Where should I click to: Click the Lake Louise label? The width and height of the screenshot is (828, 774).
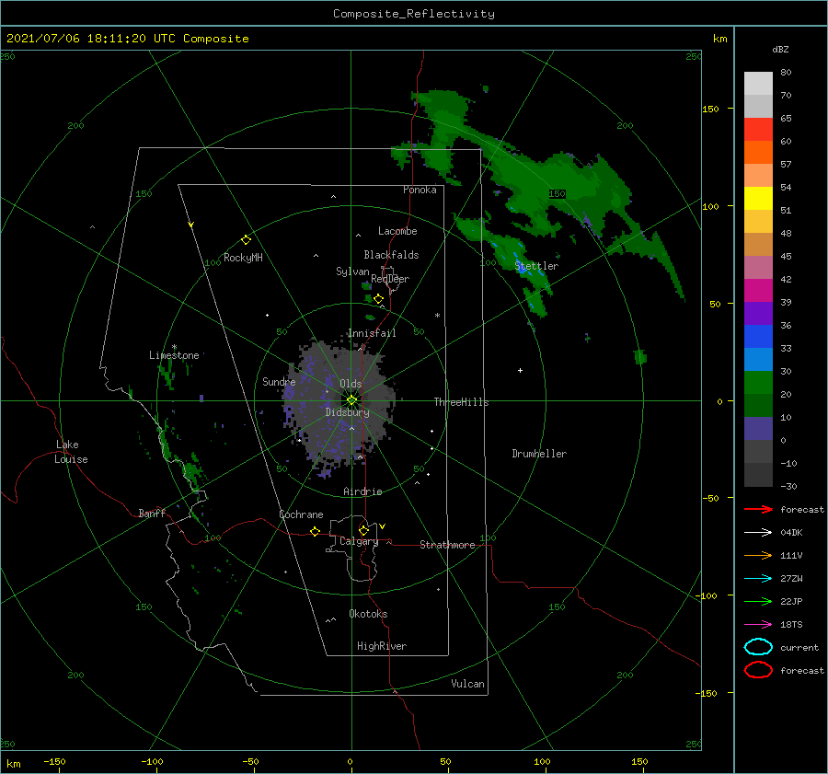(x=71, y=452)
